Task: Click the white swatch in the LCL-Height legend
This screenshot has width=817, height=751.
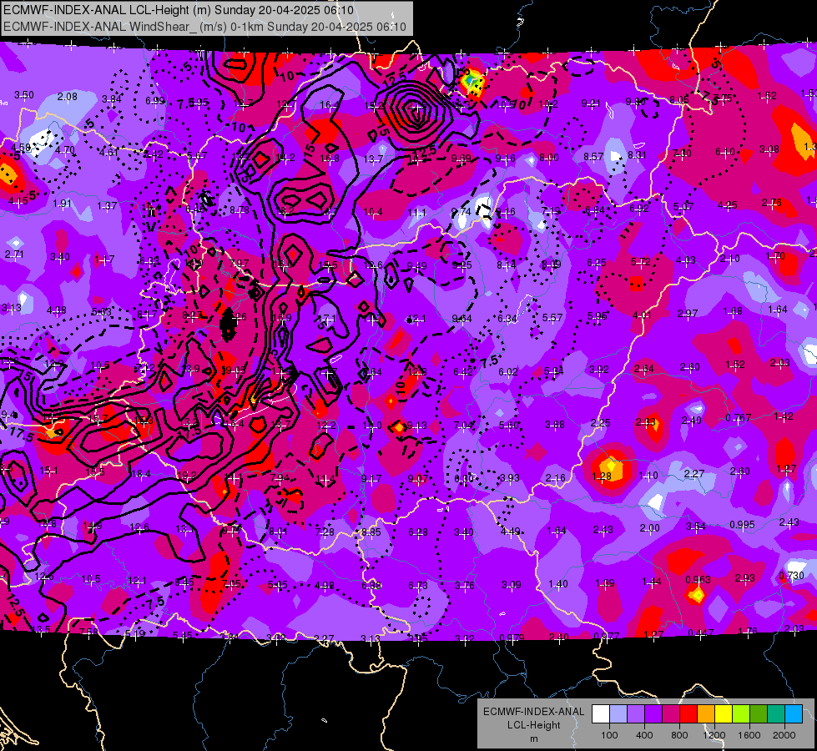Action: point(601,714)
